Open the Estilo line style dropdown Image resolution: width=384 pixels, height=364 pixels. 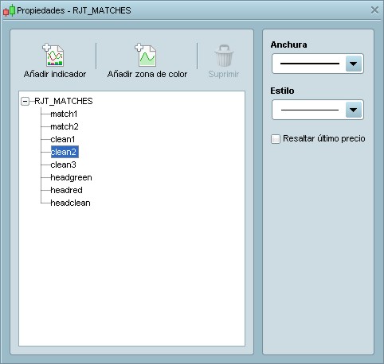point(318,110)
